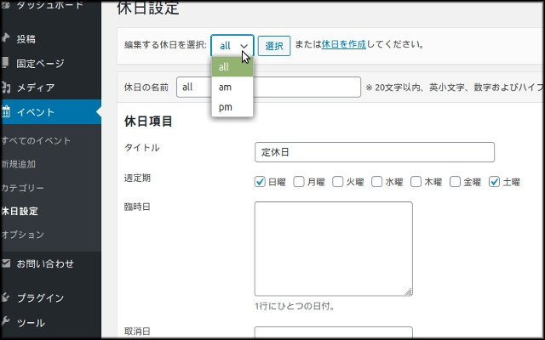The width and height of the screenshot is (545, 340).
Task: Open お問い合わせ in the sidebar
Action: coord(45,264)
